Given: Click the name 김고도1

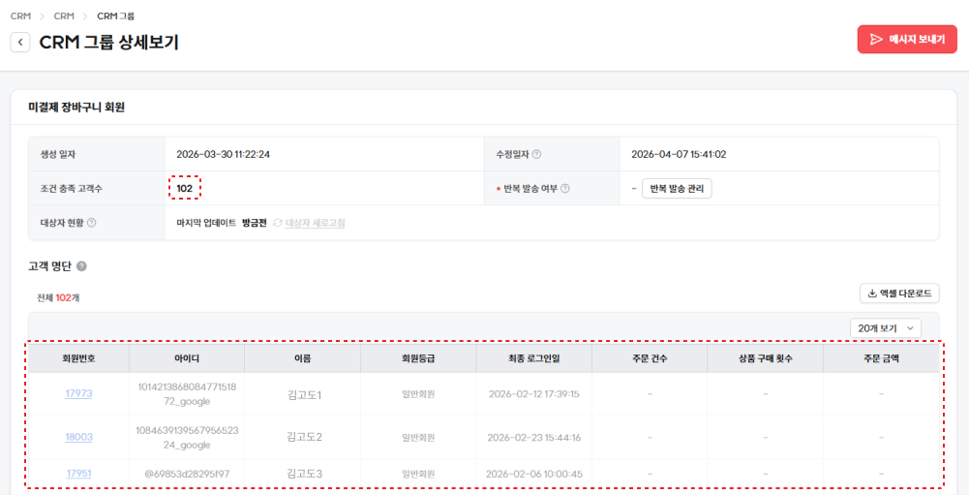Looking at the screenshot, I should [x=304, y=395].
